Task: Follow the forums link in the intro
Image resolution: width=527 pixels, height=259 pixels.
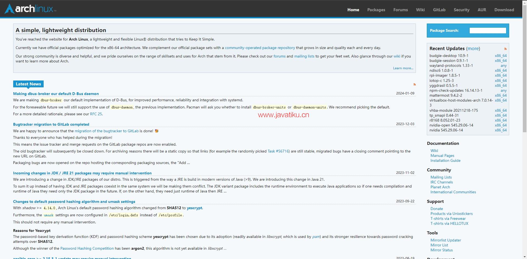Action: coord(279,56)
